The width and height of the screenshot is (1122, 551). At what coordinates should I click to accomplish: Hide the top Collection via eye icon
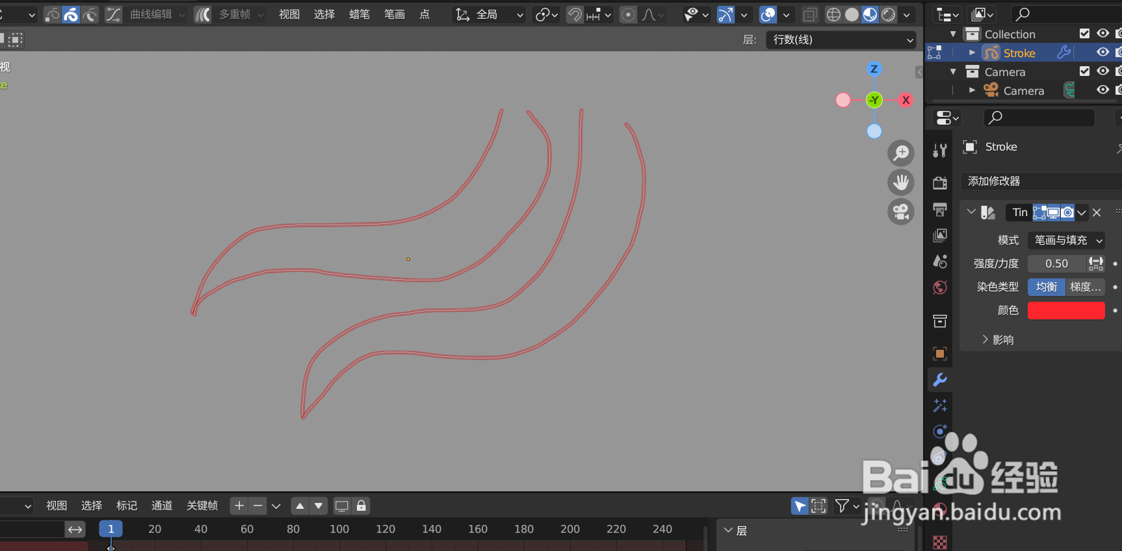pyautogui.click(x=1103, y=33)
